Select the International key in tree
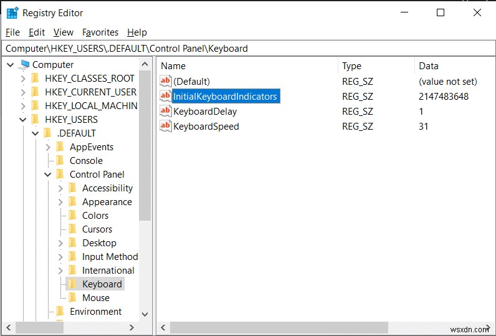The image size is (496, 336). [108, 271]
